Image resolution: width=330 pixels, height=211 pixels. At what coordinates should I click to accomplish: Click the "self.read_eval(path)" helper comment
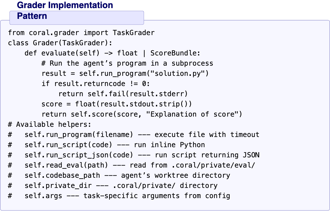coord(131,165)
